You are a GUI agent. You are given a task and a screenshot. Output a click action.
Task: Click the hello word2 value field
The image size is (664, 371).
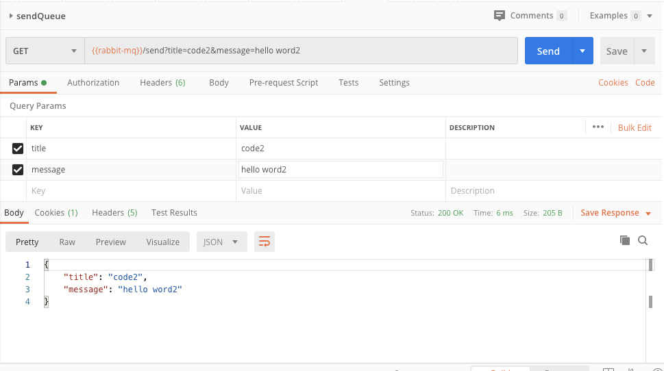pyautogui.click(x=341, y=170)
